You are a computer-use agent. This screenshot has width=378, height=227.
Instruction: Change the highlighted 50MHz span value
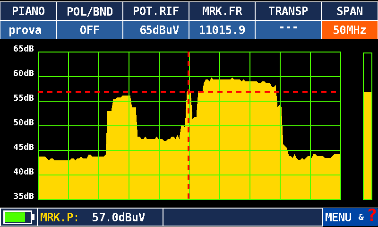coord(350,30)
